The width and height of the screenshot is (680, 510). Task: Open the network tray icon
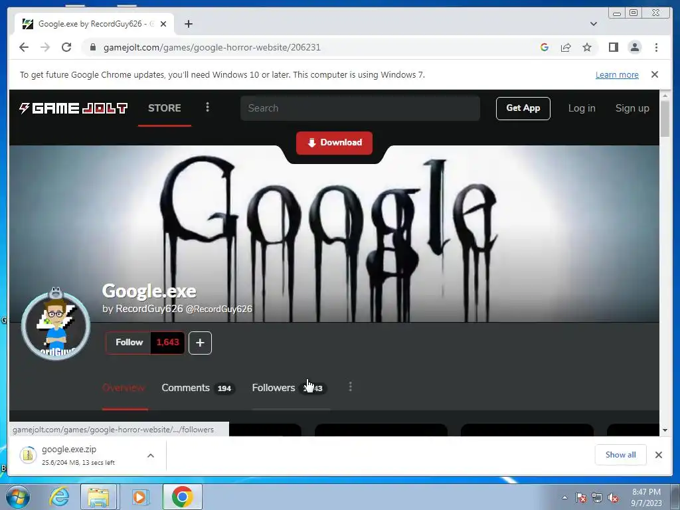point(597,497)
